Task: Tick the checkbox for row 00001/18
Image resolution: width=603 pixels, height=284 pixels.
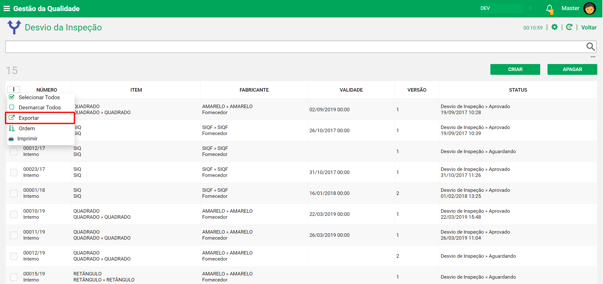Action: (14, 193)
